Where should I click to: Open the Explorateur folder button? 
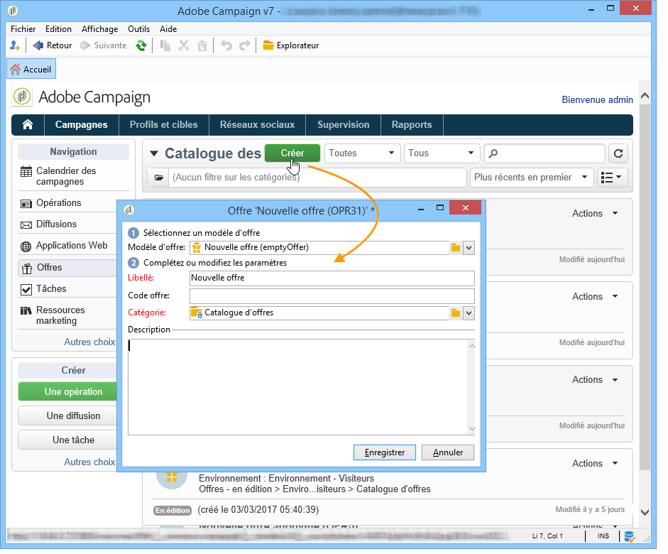290,45
